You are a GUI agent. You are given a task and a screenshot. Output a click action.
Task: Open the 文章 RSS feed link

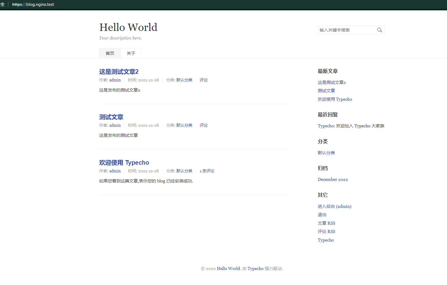(x=326, y=223)
